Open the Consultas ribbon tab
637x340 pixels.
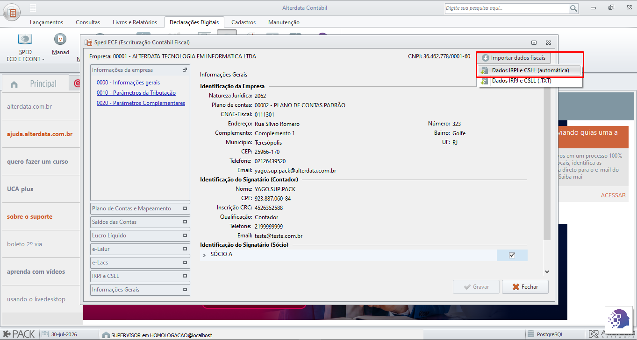(88, 22)
